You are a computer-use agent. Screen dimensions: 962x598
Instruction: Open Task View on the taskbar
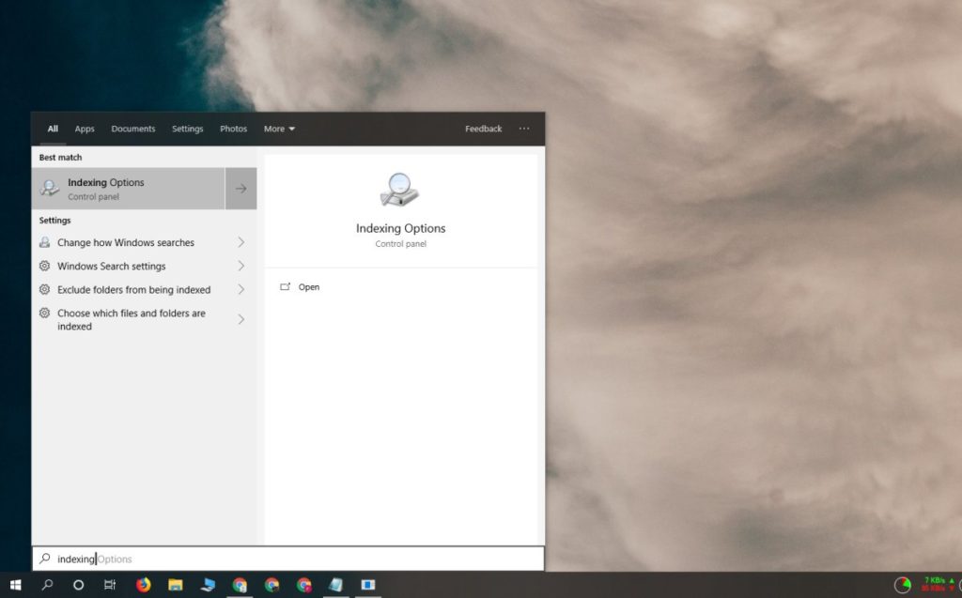coord(110,586)
